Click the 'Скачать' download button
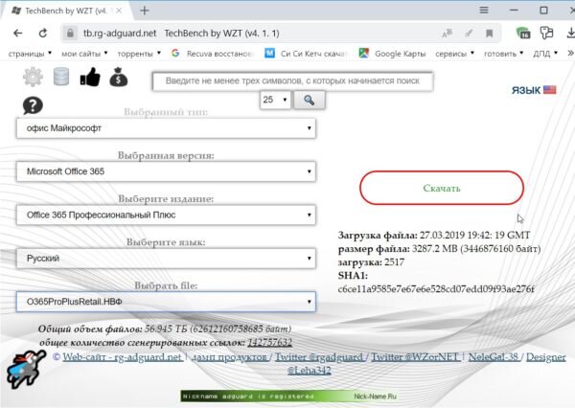 point(442,188)
